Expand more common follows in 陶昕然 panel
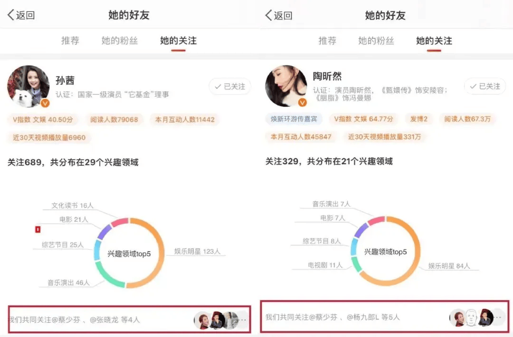The image size is (513, 337). [498, 317]
